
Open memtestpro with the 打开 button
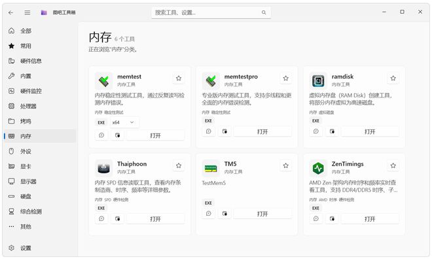(262, 131)
